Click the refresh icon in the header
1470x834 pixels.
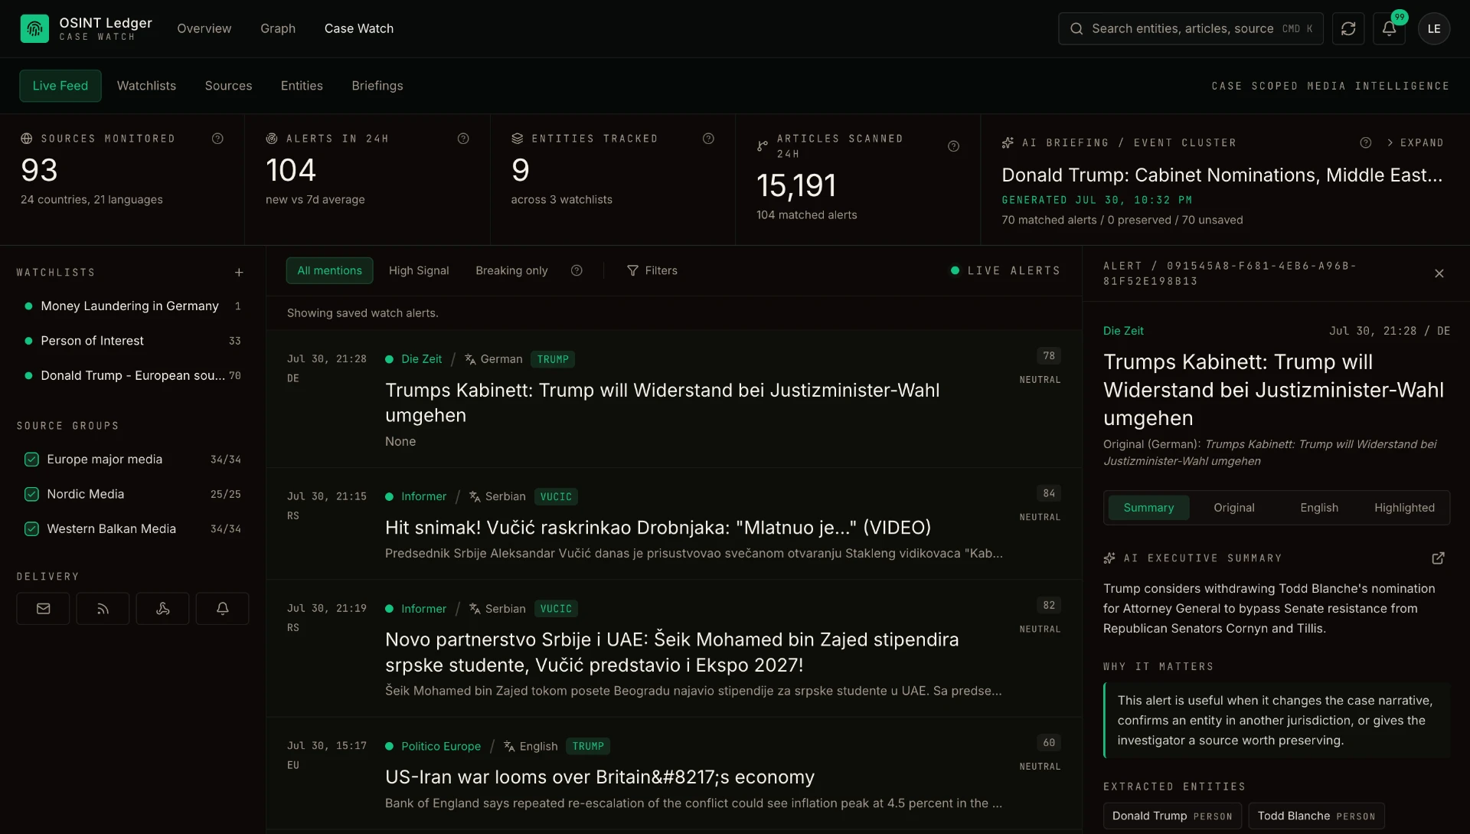point(1348,28)
